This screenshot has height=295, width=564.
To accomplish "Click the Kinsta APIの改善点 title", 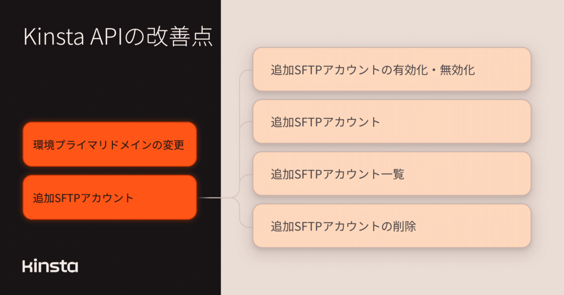I will click(x=118, y=36).
